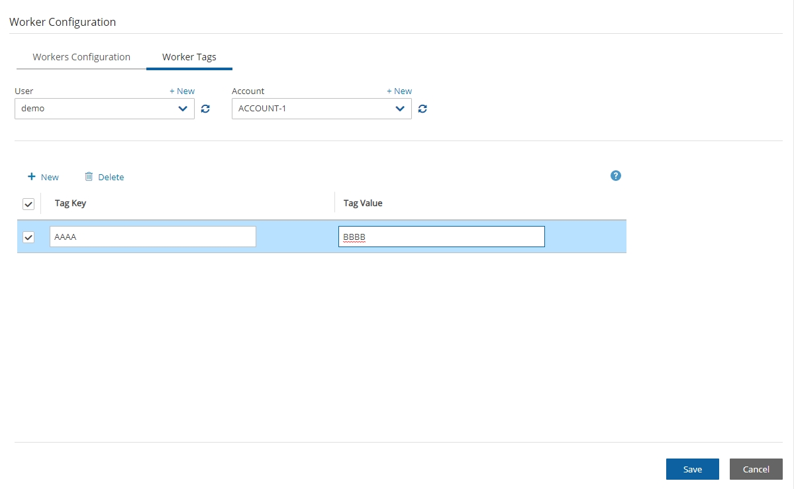
Task: Select the Worker Tags tab
Action: coord(189,57)
